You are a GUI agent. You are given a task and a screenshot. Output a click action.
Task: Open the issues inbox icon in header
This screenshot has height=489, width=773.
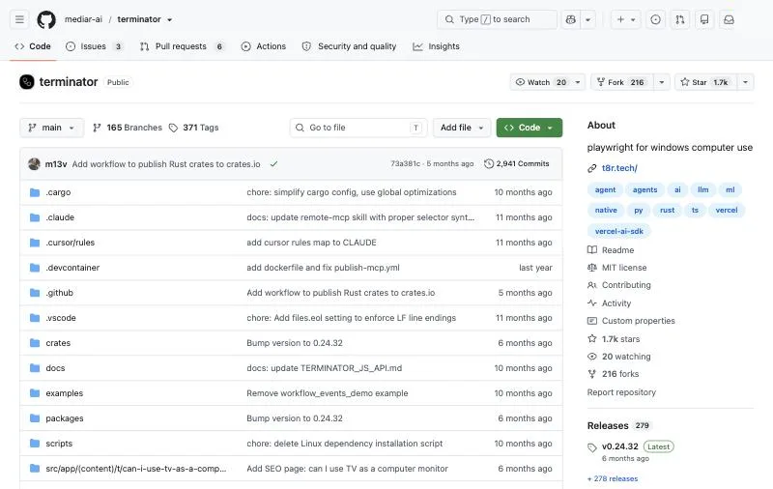655,19
